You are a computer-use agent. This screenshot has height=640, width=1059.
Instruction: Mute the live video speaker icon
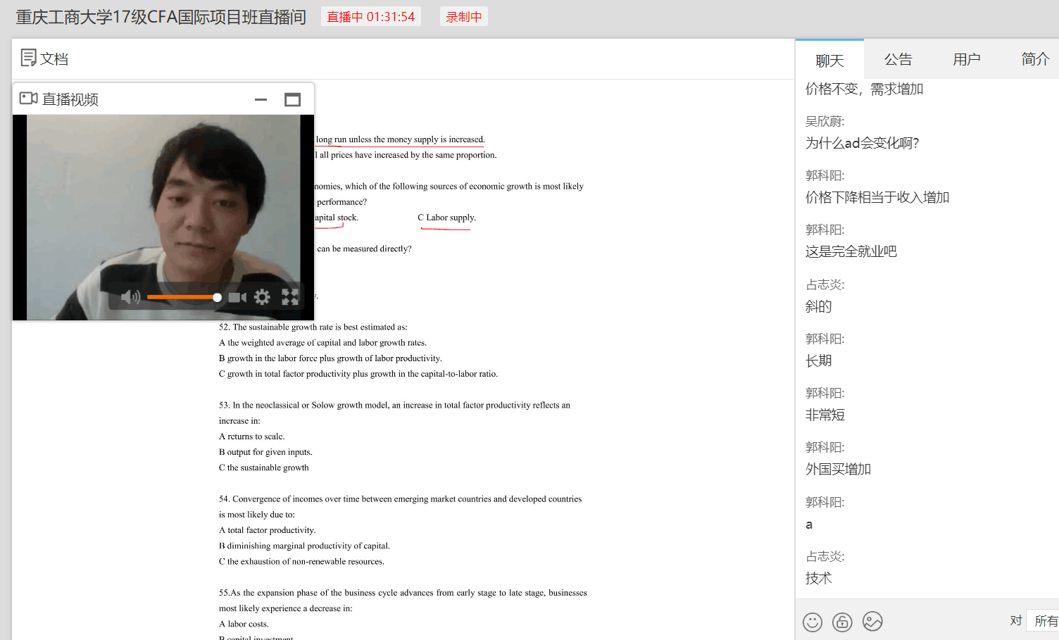click(x=130, y=297)
